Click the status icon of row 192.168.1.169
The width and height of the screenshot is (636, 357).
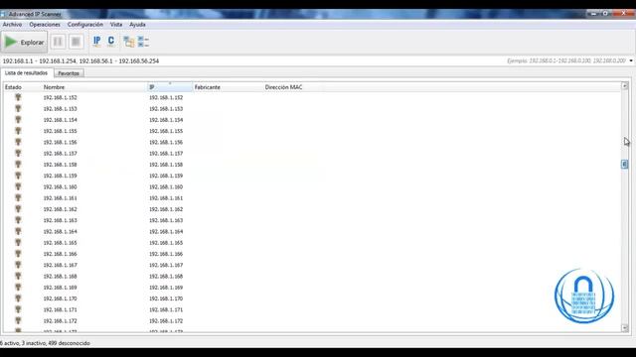coord(18,287)
